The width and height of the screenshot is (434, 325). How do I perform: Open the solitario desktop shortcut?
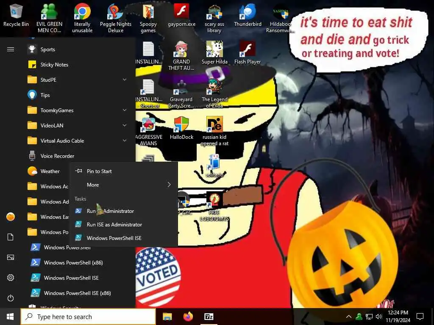point(214,166)
